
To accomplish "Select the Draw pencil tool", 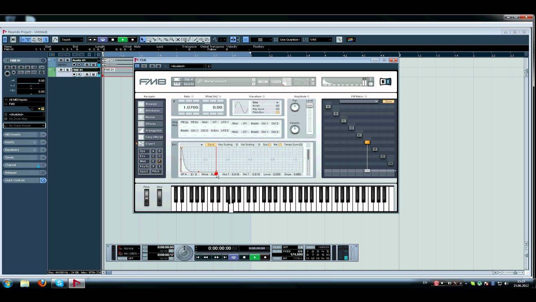I will (x=190, y=39).
